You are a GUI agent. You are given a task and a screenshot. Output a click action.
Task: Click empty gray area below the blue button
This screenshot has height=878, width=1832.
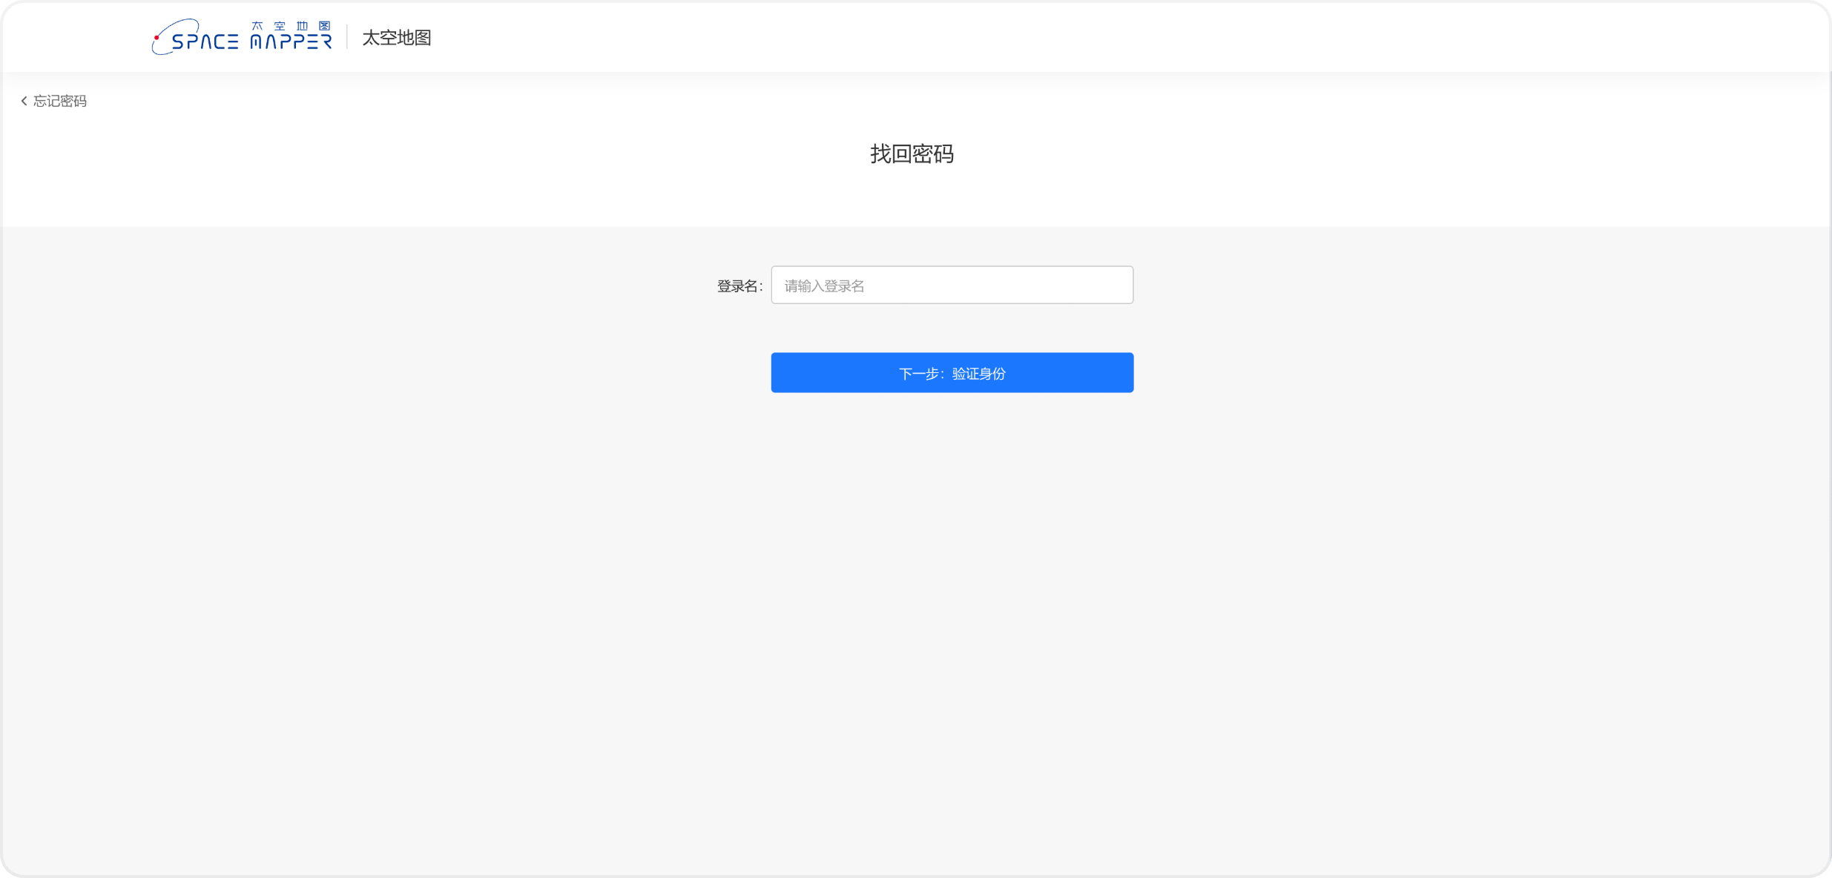click(952, 593)
